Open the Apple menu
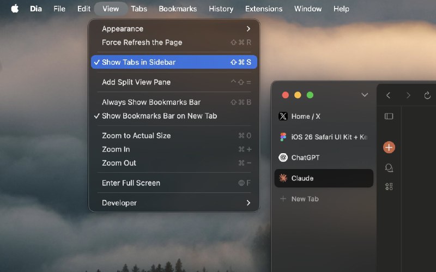Viewport: 436px width, 272px height. pyautogui.click(x=15, y=9)
